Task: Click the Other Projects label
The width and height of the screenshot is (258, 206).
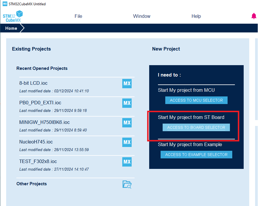Action: click(32, 184)
